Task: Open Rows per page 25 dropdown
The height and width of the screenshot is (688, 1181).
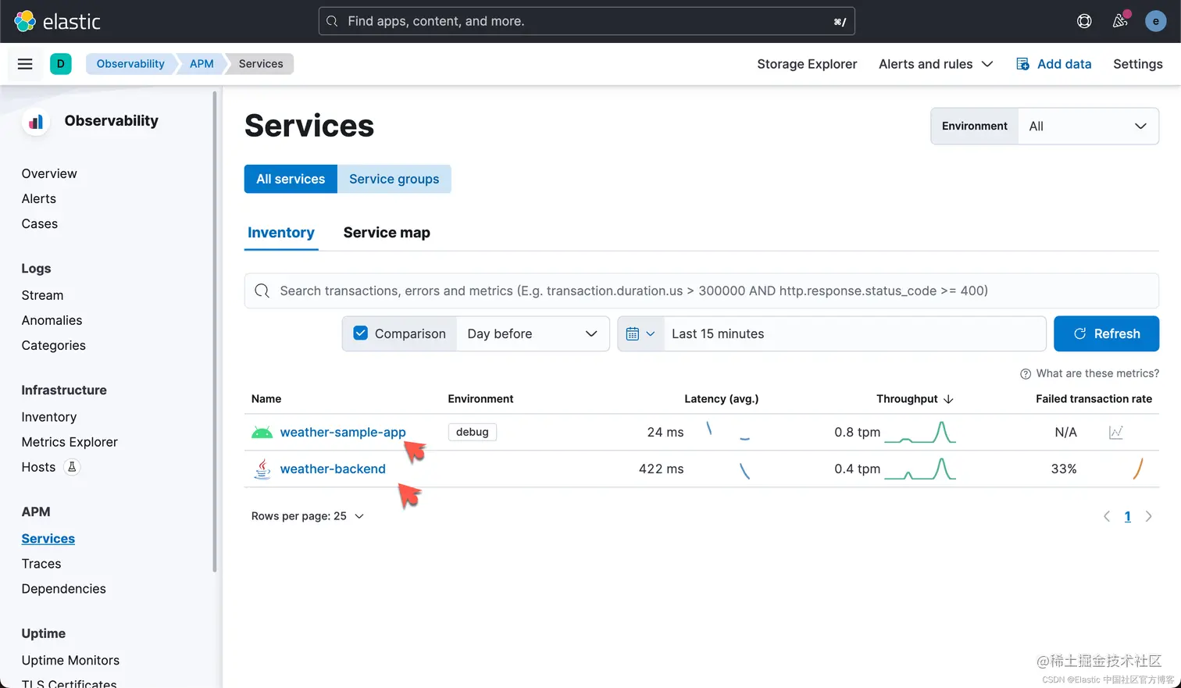Action: 308,516
